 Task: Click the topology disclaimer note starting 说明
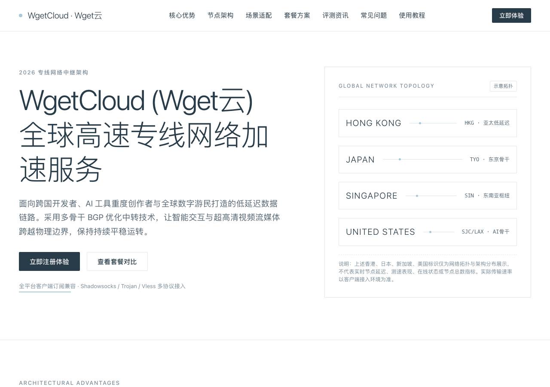point(425,272)
